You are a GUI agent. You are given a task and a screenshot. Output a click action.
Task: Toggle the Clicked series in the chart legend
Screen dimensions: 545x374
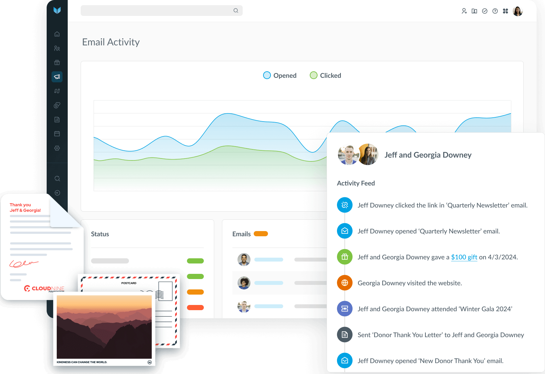[325, 76]
